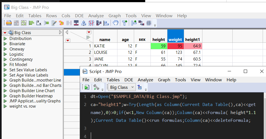Run the Set Sex Value Labels script
Viewport: 266px width, 139px height.
point(5,70)
